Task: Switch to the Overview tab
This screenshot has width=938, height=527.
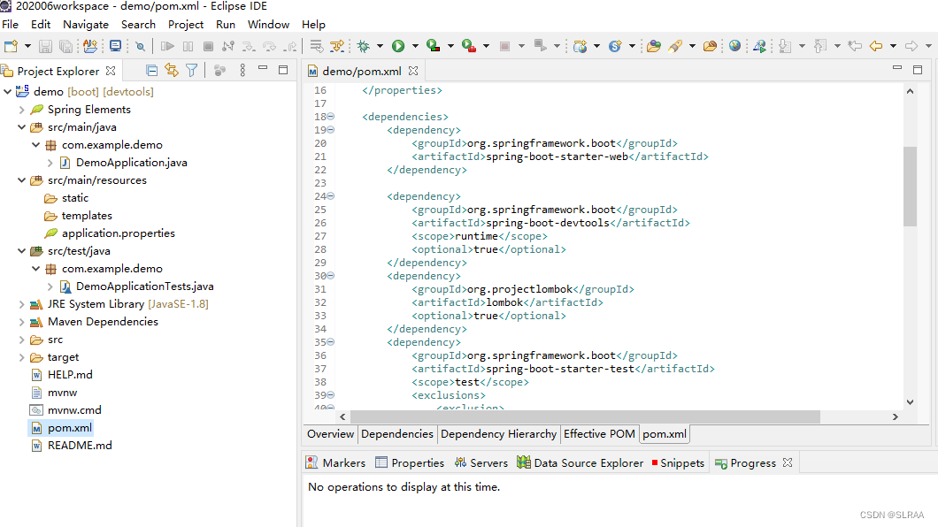Action: (x=330, y=434)
